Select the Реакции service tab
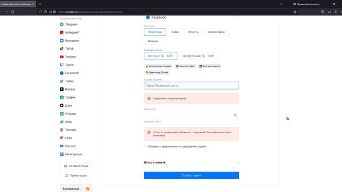 tap(153, 41)
